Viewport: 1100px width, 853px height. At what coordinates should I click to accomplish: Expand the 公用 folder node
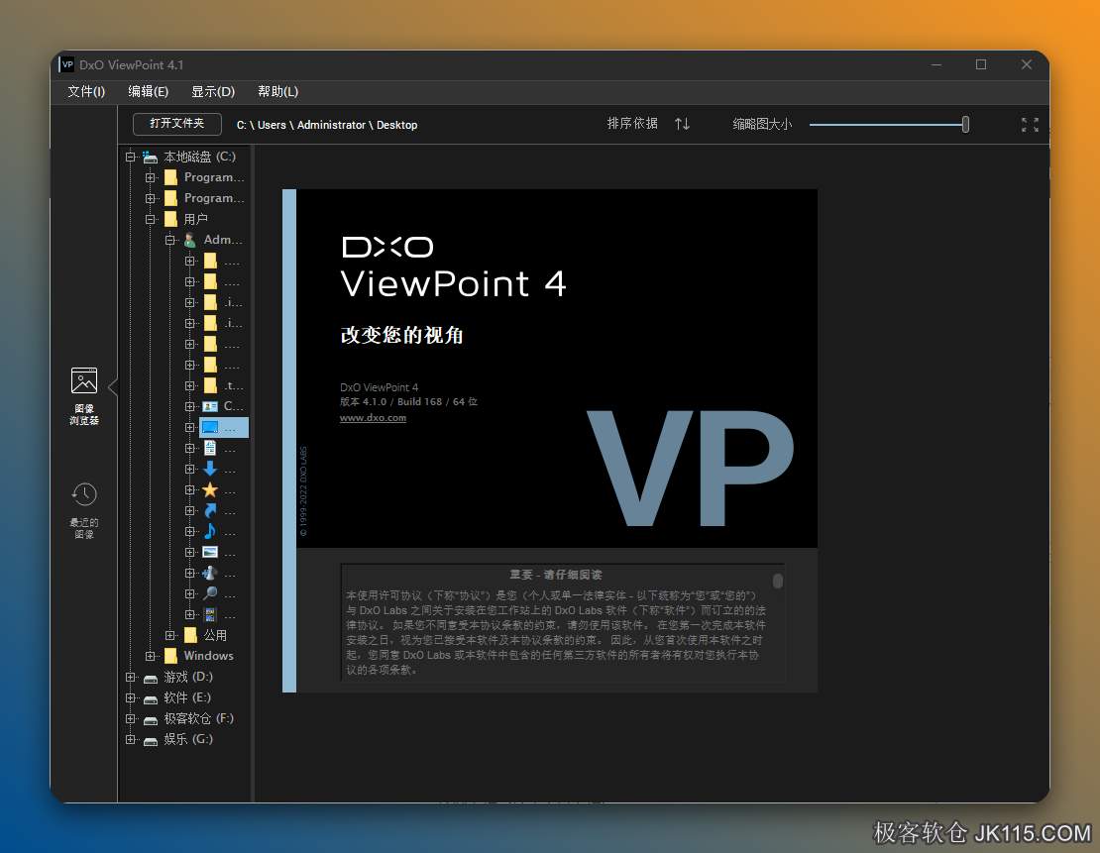[x=169, y=636]
